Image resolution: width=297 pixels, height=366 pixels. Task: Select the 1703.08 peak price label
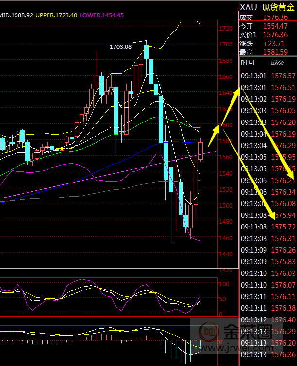pyautogui.click(x=120, y=46)
